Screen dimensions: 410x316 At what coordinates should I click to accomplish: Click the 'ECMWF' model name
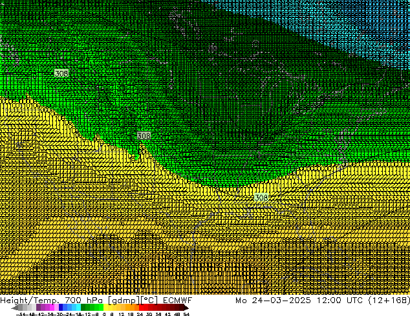pos(178,301)
